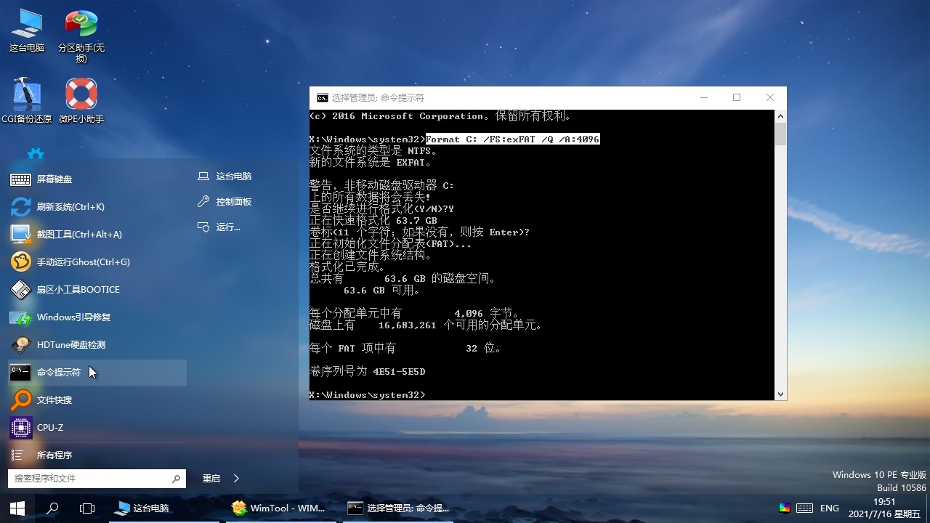Launch 屏幕键盘 from start menu
The image size is (930, 523).
click(97, 179)
